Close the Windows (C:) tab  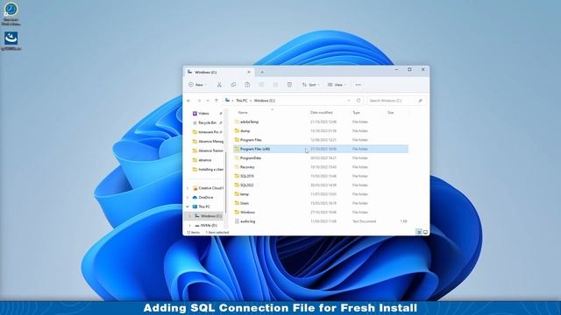[249, 72]
